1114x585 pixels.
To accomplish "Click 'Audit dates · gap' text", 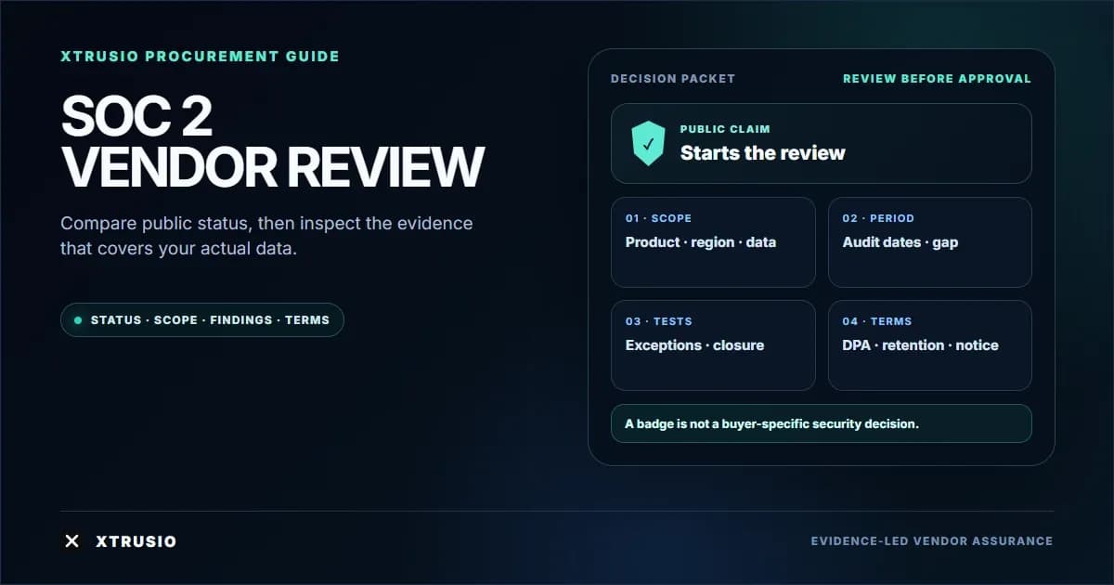I will pos(900,242).
